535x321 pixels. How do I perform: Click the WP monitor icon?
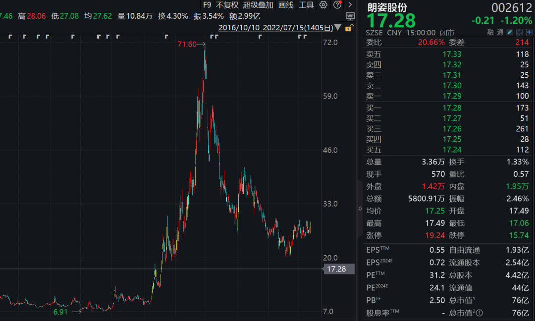pos(350,16)
